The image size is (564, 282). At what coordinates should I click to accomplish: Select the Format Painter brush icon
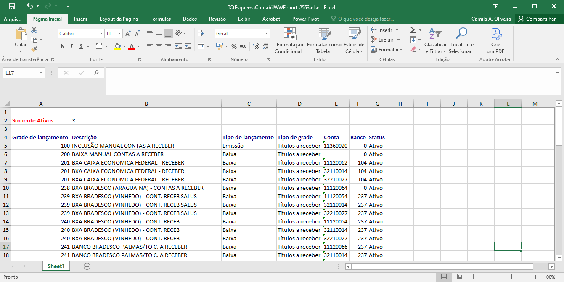click(34, 49)
